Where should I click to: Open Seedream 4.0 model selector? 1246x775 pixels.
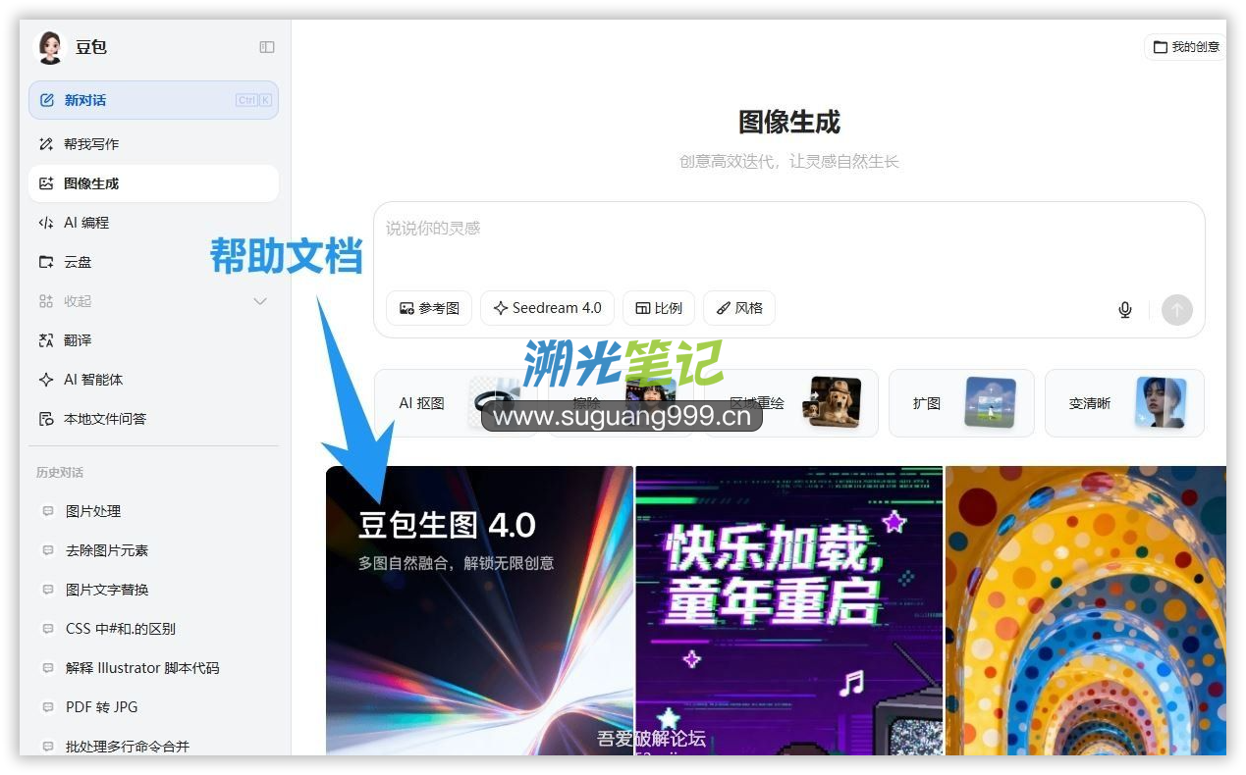click(x=547, y=308)
